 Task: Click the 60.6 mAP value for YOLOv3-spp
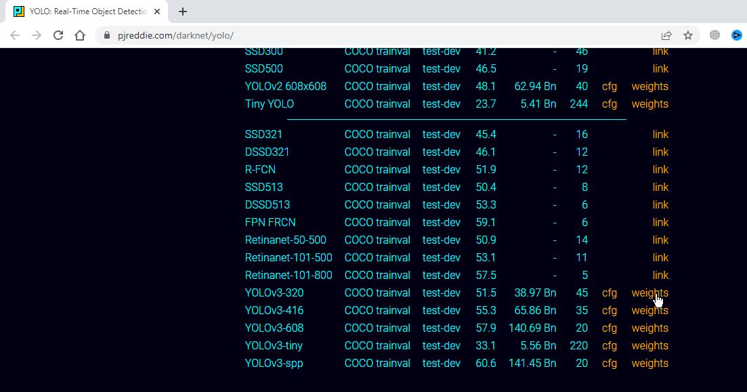[x=486, y=364]
